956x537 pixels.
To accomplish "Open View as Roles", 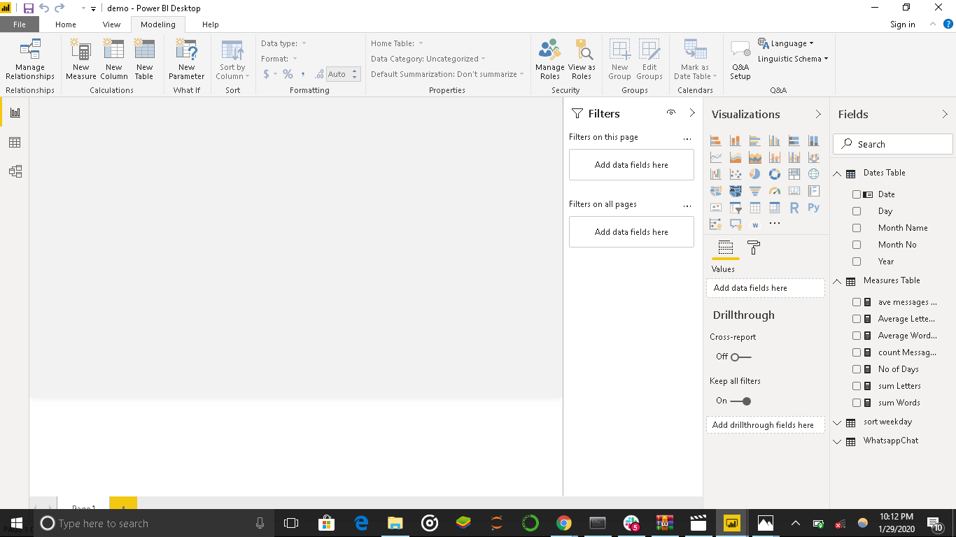I will (582, 60).
